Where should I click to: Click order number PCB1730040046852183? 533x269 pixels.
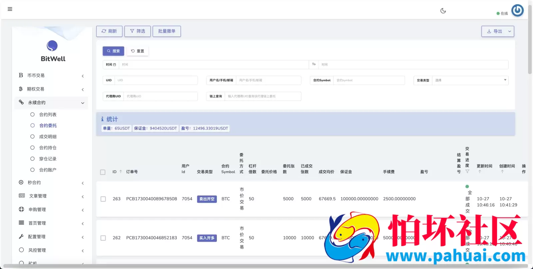152,238
